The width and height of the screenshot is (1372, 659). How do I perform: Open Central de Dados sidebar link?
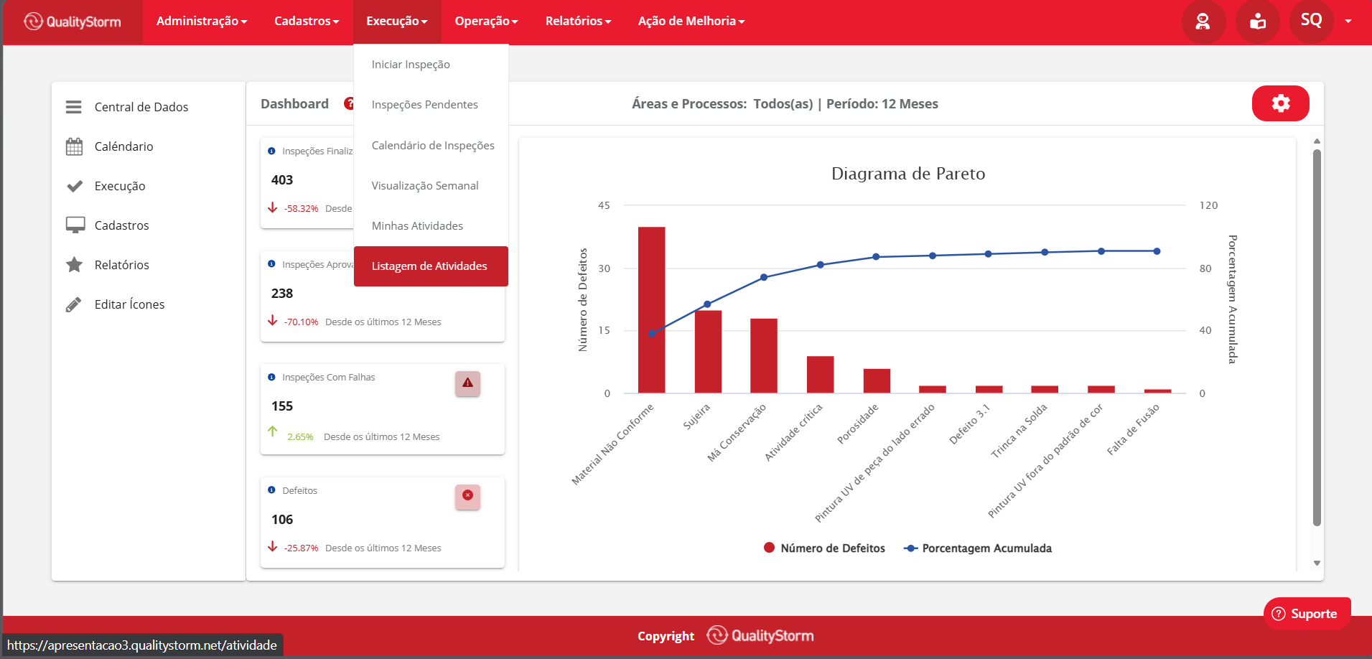141,107
